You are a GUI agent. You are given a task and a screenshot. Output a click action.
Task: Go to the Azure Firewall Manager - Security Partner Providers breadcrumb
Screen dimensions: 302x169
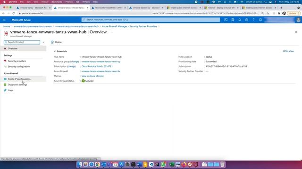(129, 26)
